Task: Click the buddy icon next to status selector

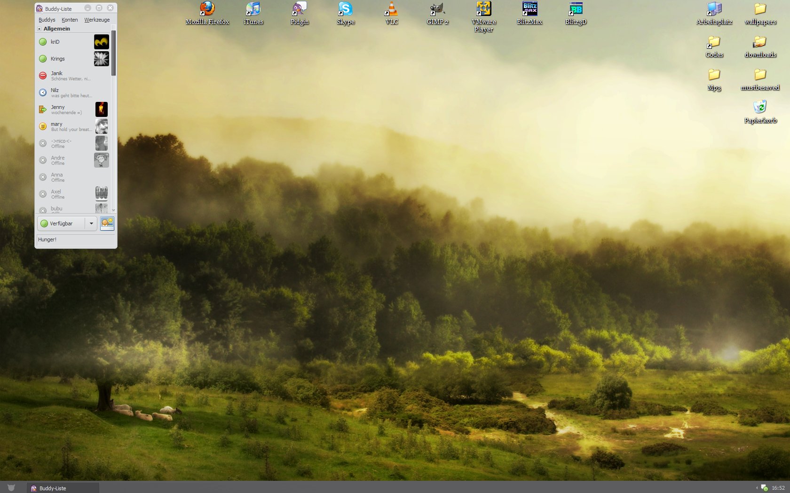Action: [107, 223]
